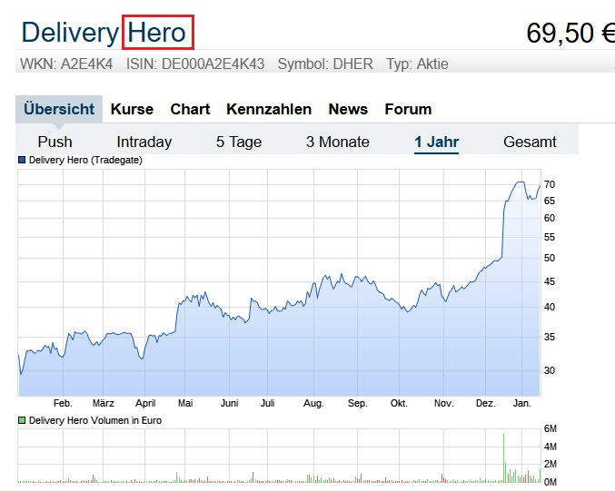
Task: Click the Jan. label on chart axis
Action: coord(522,403)
